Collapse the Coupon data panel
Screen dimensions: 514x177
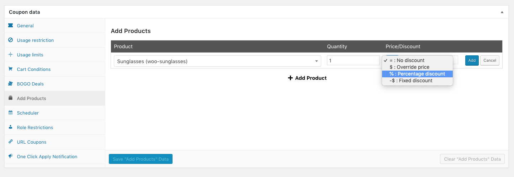pos(502,12)
